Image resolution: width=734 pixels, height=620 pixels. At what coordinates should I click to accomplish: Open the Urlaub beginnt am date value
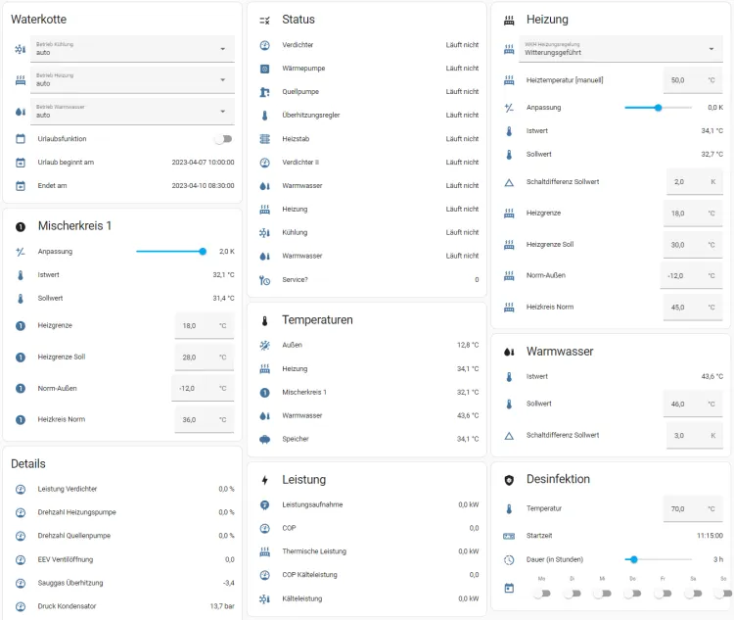pos(203,163)
